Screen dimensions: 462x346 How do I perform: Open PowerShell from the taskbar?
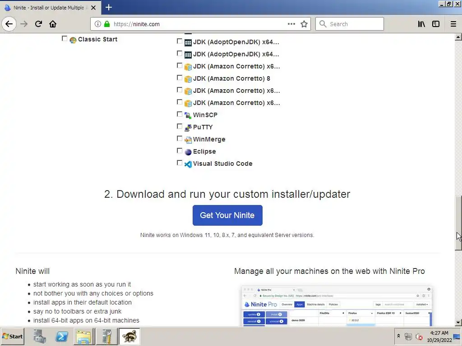click(61, 336)
